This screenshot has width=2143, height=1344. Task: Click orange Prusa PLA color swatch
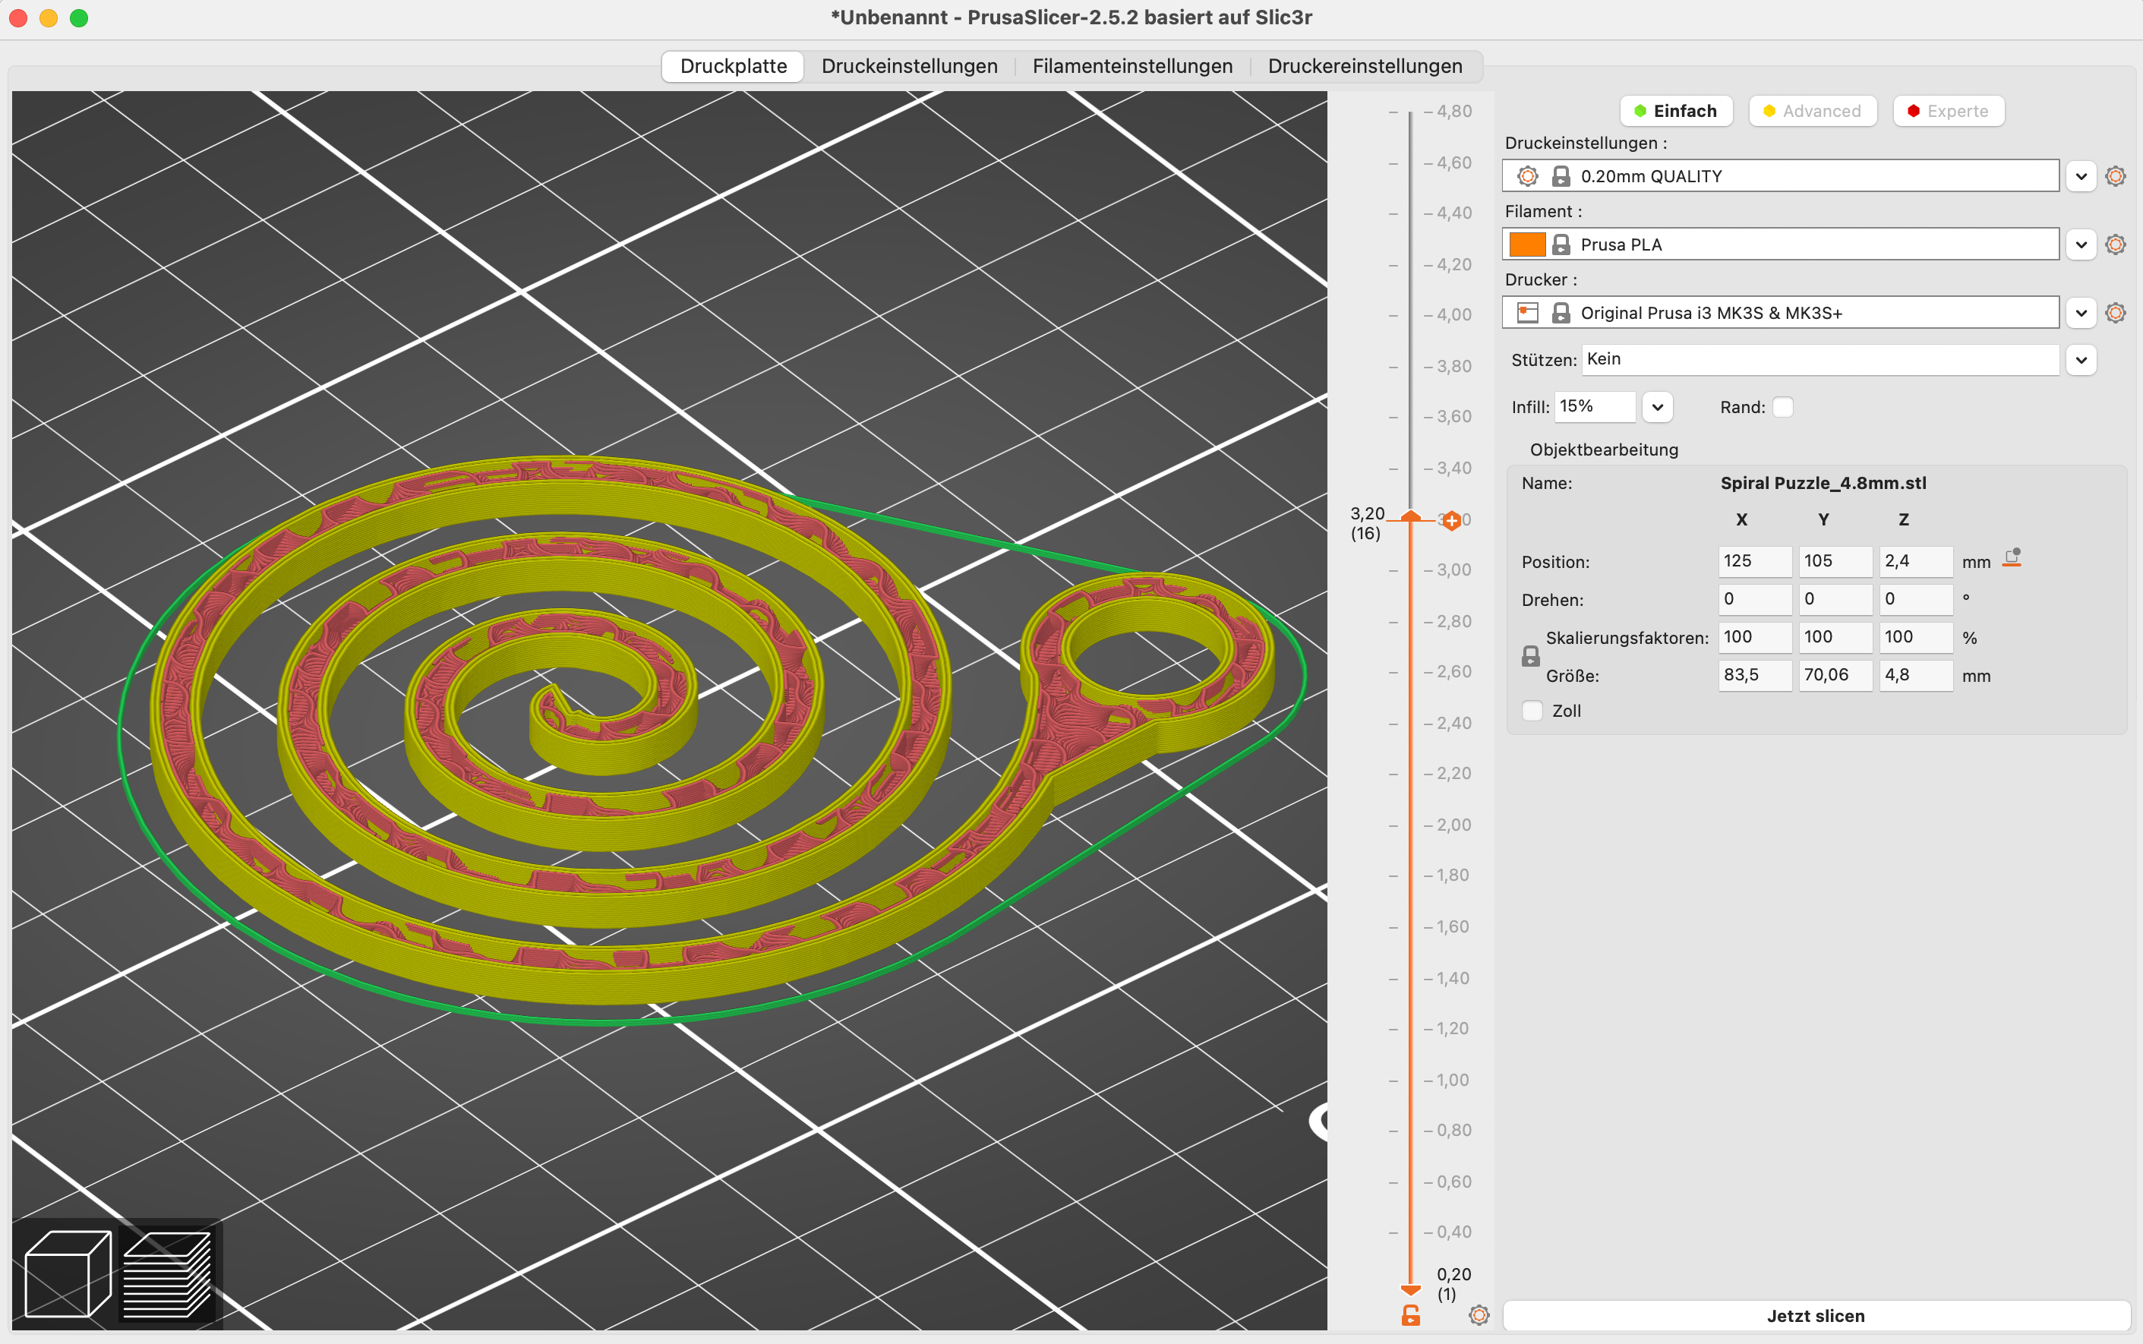(1526, 245)
